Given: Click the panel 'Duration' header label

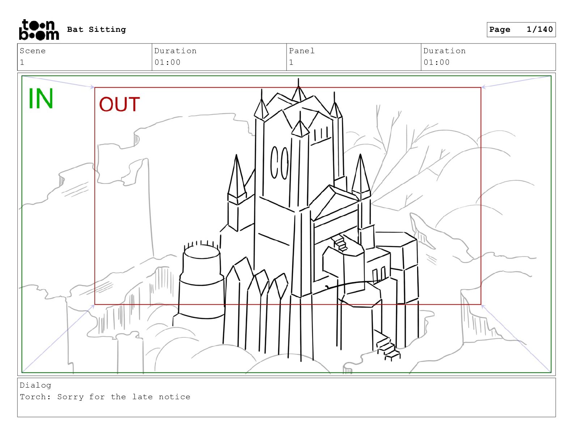Looking at the screenshot, I should pos(445,51).
